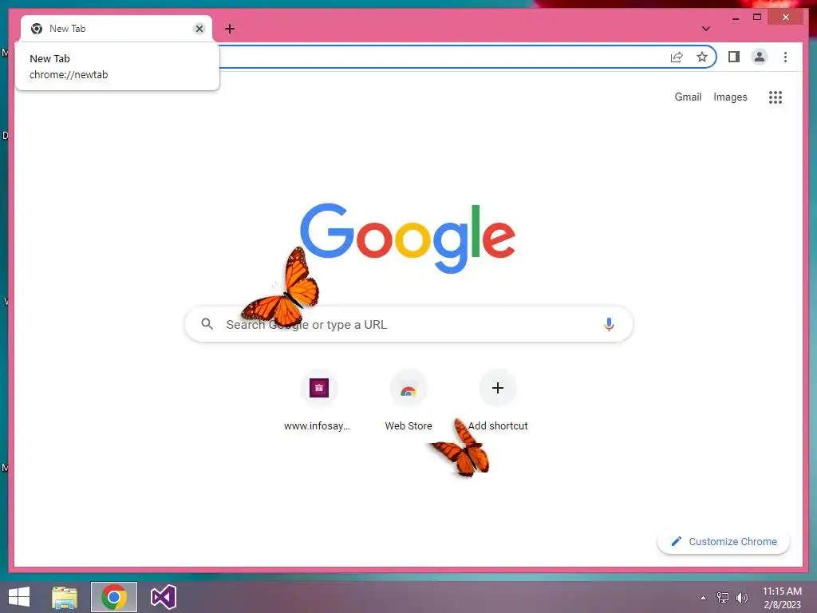Maximize the Chrome window

pyautogui.click(x=757, y=18)
